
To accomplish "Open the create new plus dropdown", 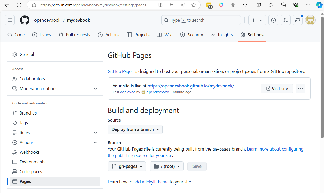I will click(x=257, y=20).
